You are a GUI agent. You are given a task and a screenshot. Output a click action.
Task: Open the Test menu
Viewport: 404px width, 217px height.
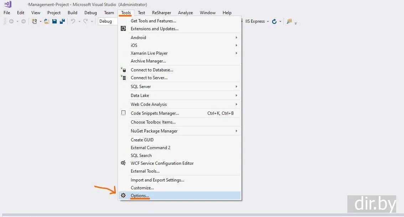[x=141, y=12]
